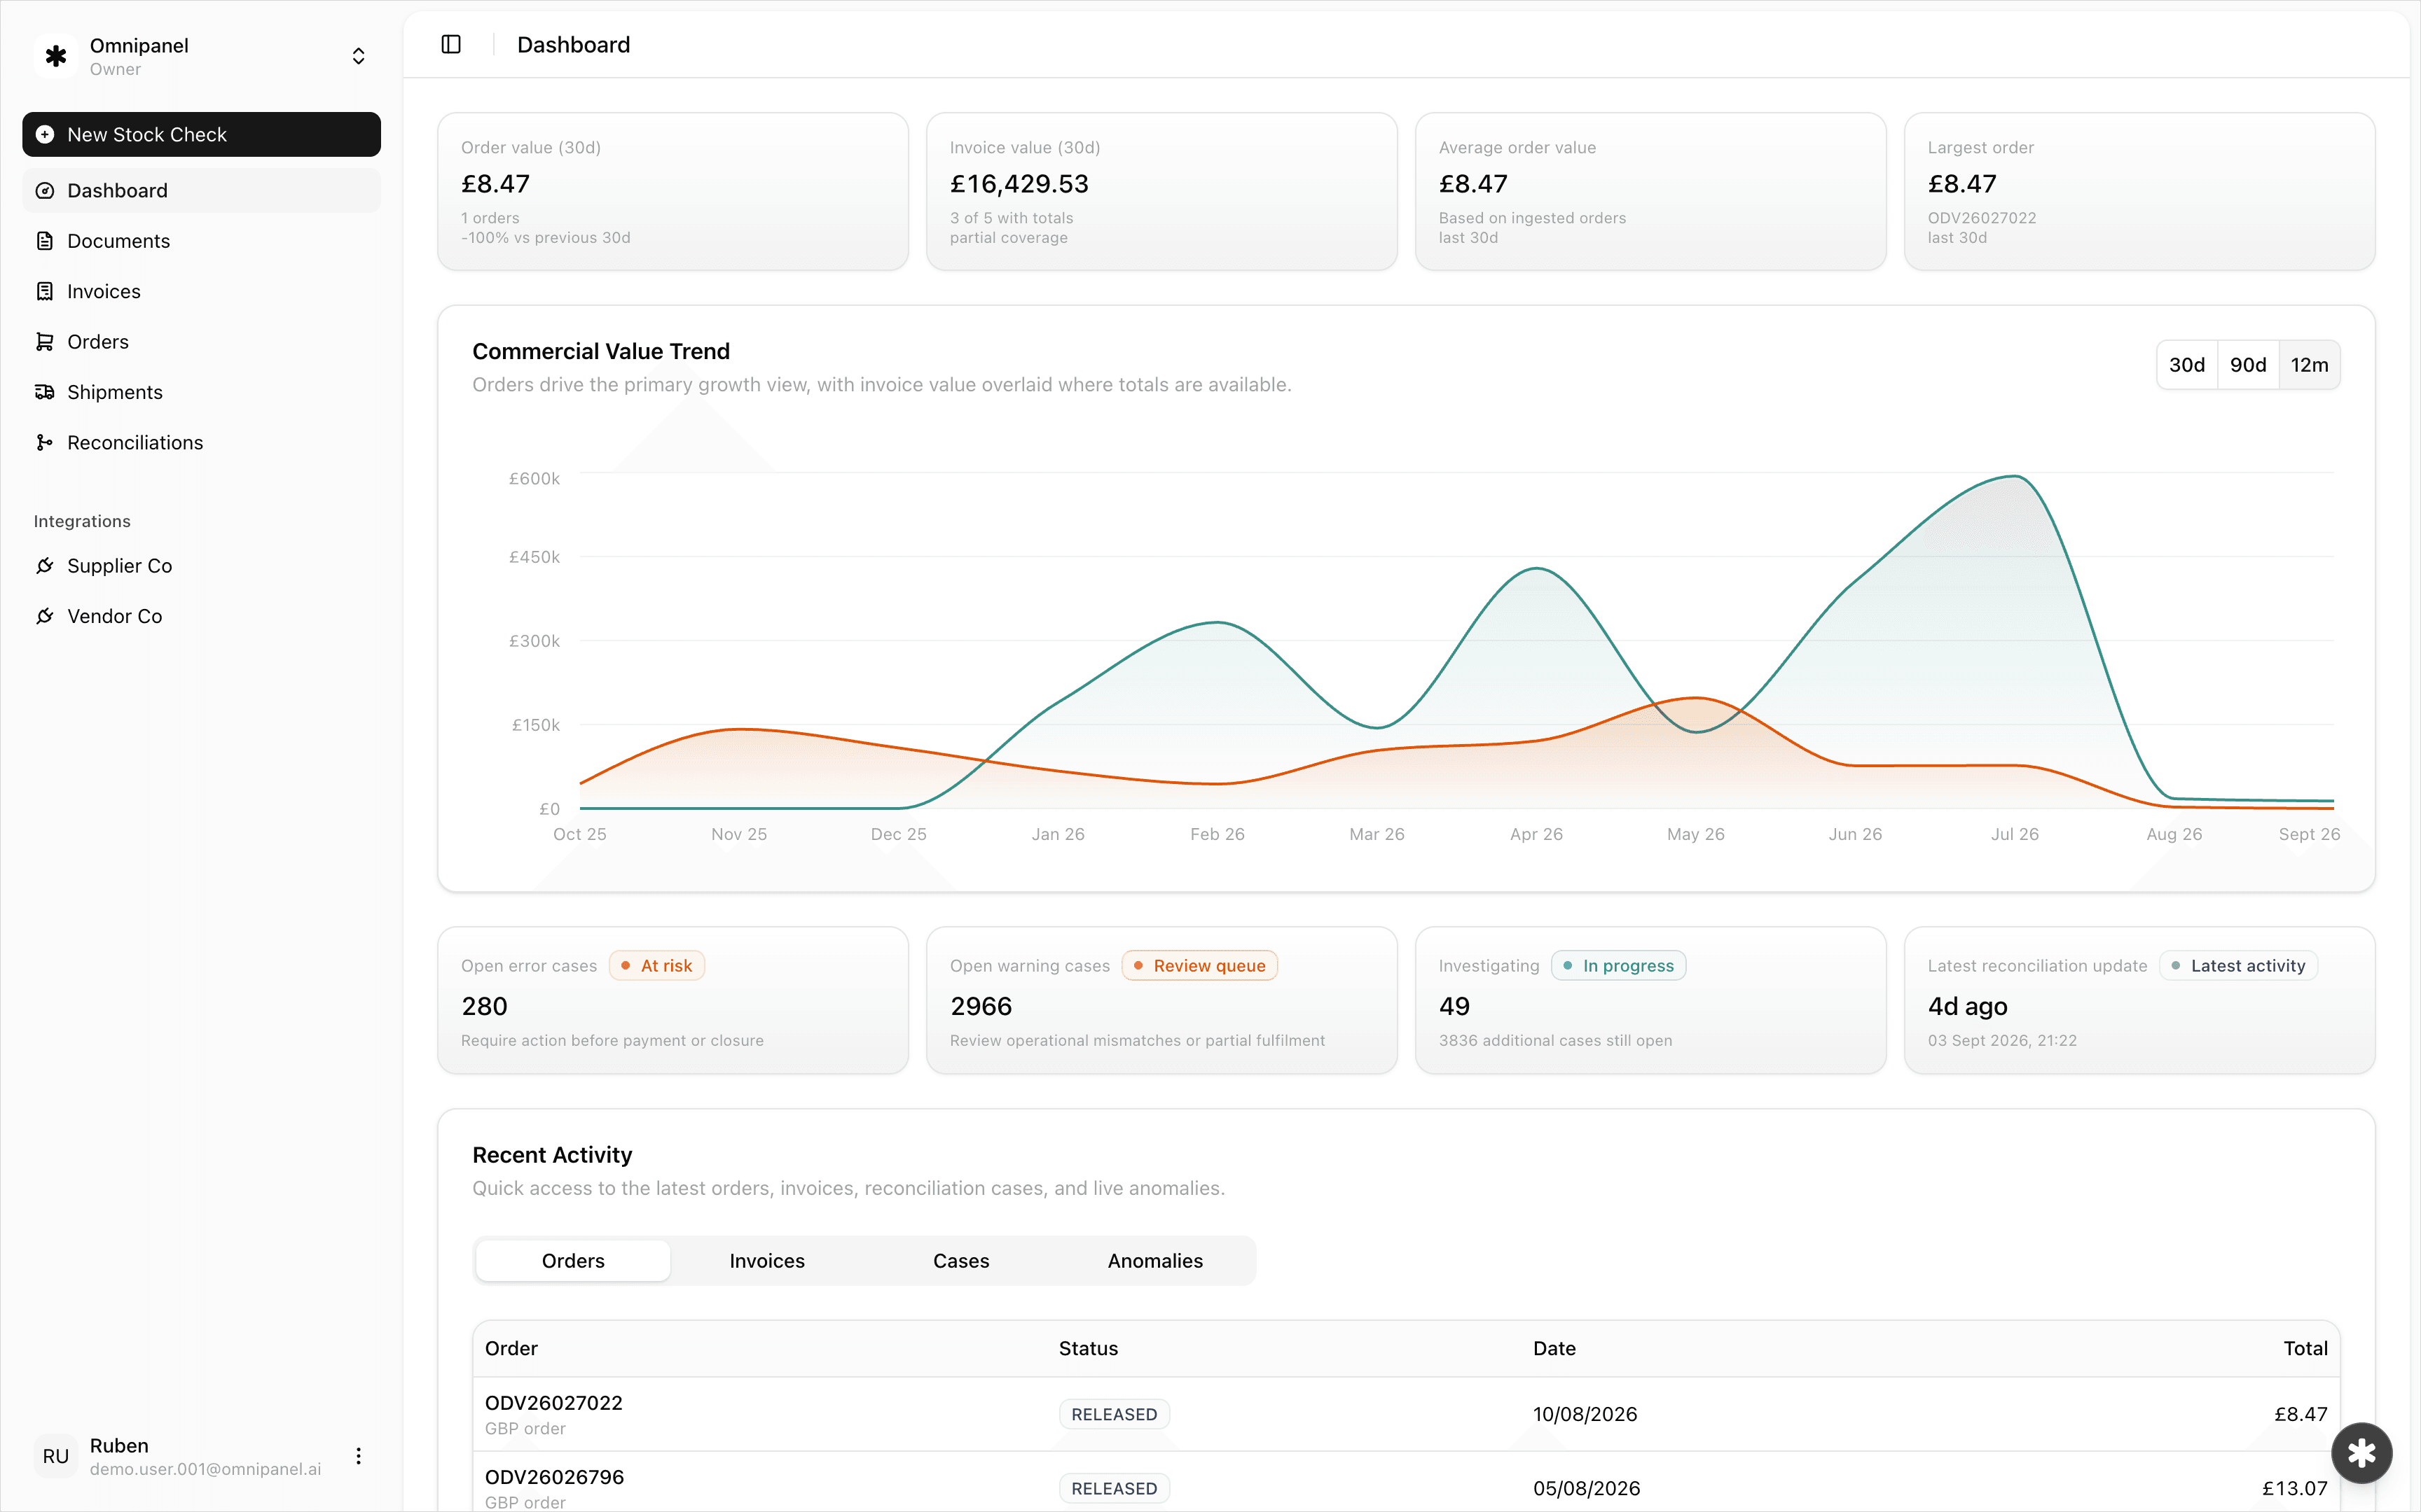Click the date 10/08/2026 cell
This screenshot has width=2421, height=1512.
pos(1585,1414)
